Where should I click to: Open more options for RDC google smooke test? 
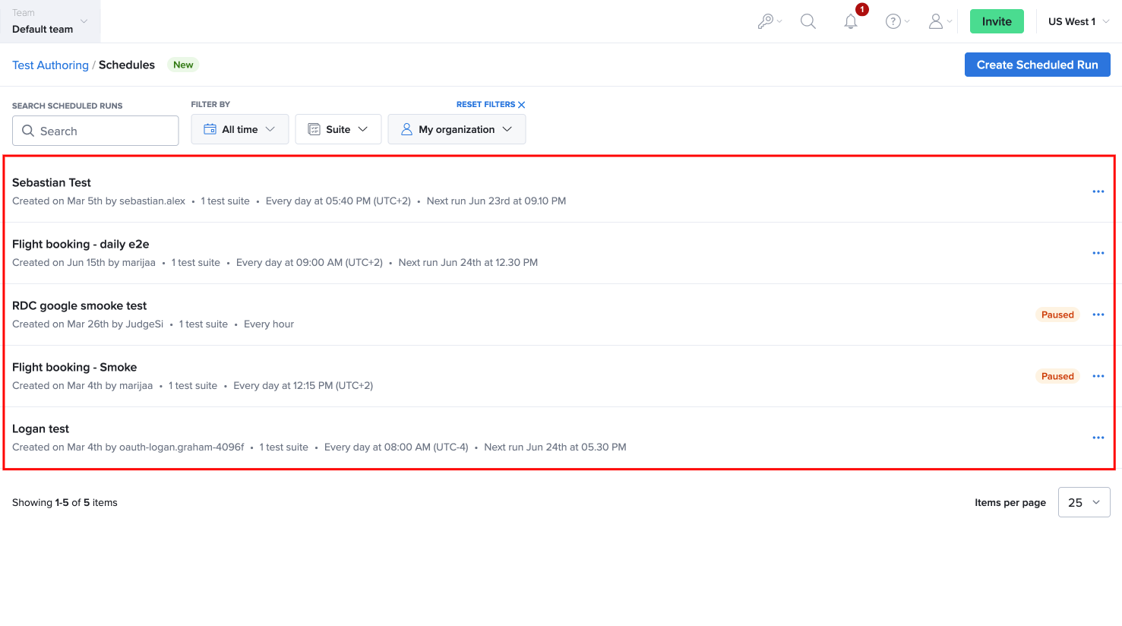click(1098, 315)
